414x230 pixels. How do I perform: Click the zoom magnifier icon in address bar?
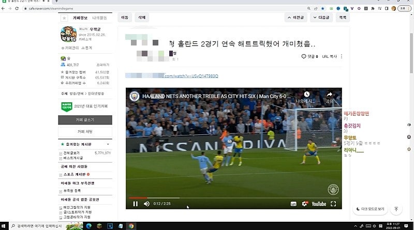[308, 8]
